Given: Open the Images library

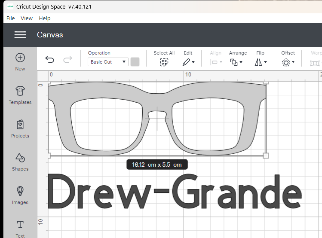Looking at the screenshot, I should pyautogui.click(x=20, y=191).
